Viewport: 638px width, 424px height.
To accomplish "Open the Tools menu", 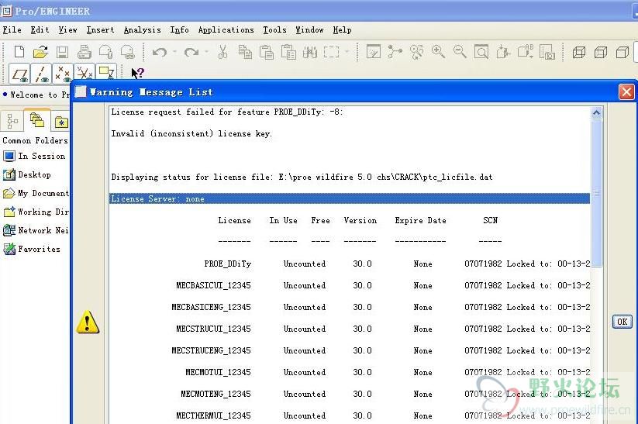I will click(274, 29).
